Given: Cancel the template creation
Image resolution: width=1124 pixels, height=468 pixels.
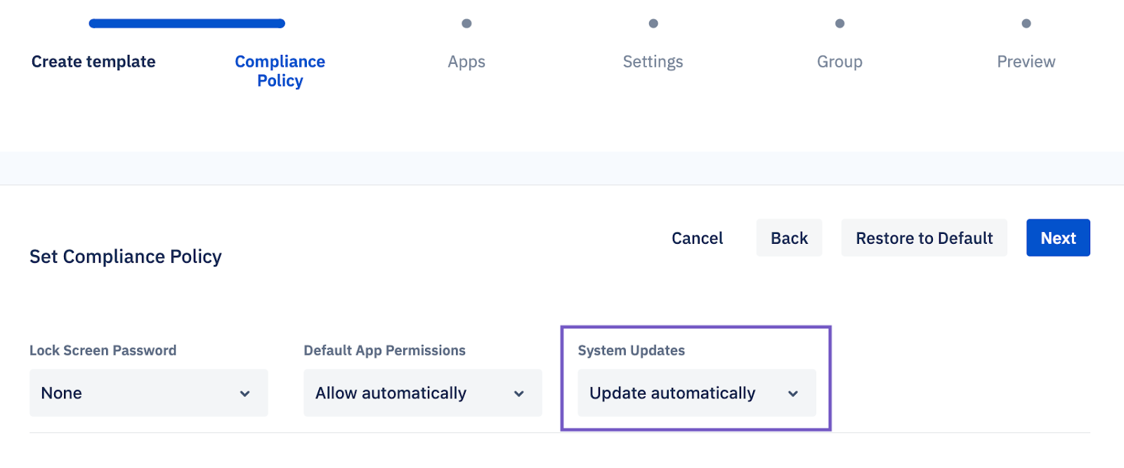Looking at the screenshot, I should click(x=697, y=238).
